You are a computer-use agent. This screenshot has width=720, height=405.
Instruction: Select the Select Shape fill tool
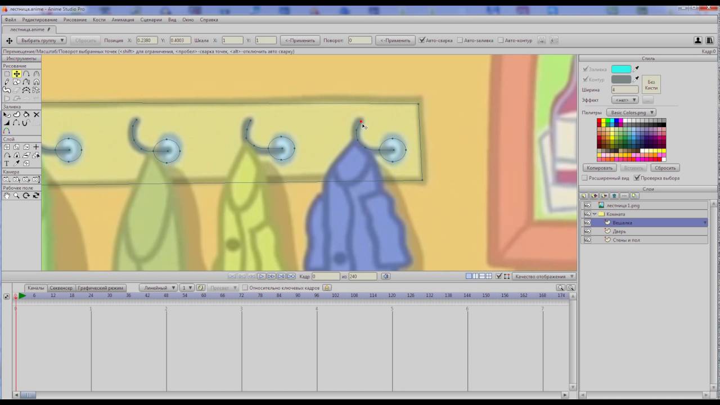7,114
